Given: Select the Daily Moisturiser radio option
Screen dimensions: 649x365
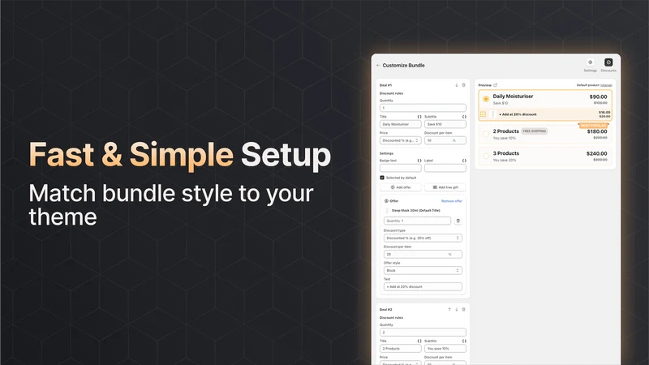Looking at the screenshot, I should click(x=486, y=99).
